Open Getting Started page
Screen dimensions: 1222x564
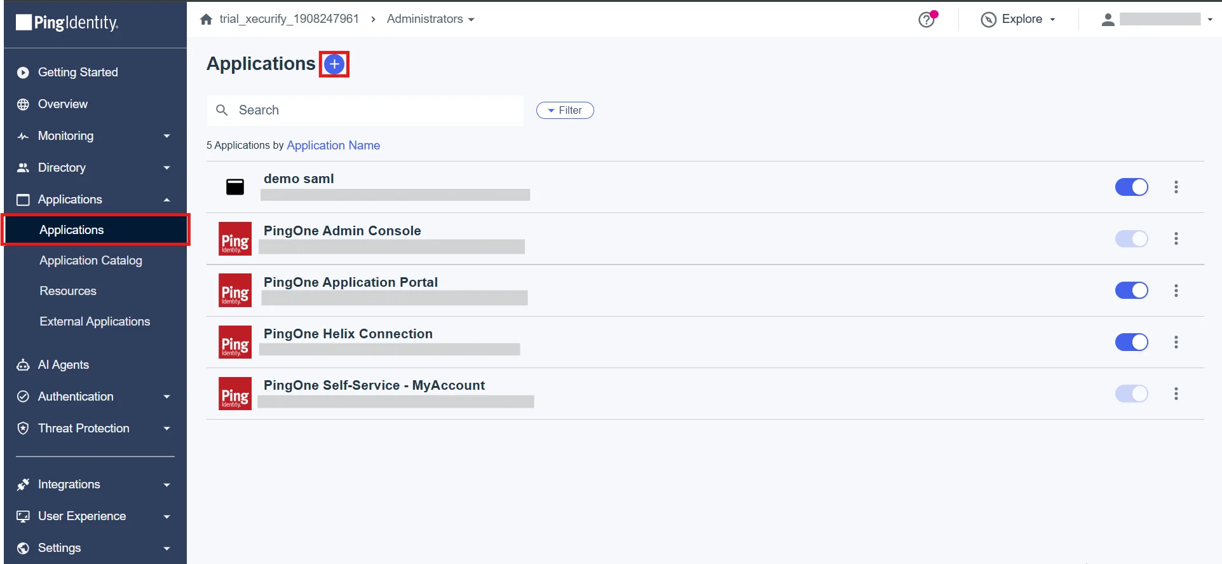78,72
